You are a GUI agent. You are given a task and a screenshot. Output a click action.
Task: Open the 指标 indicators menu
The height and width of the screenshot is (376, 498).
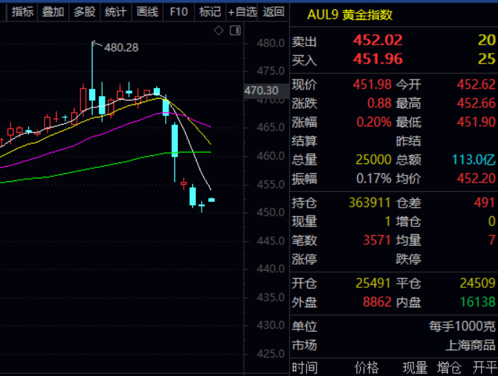coord(22,11)
